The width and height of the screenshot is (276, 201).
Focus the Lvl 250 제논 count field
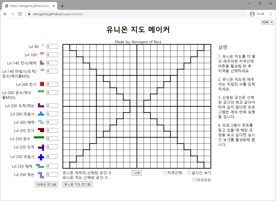coord(52,174)
